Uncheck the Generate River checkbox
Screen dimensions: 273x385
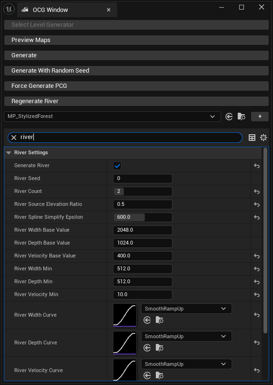tap(117, 166)
